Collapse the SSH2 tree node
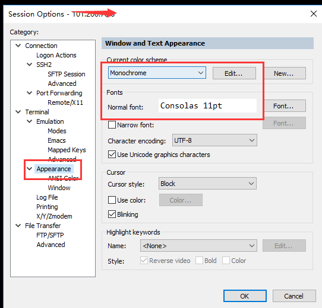This screenshot has width=322, height=308. click(x=30, y=65)
